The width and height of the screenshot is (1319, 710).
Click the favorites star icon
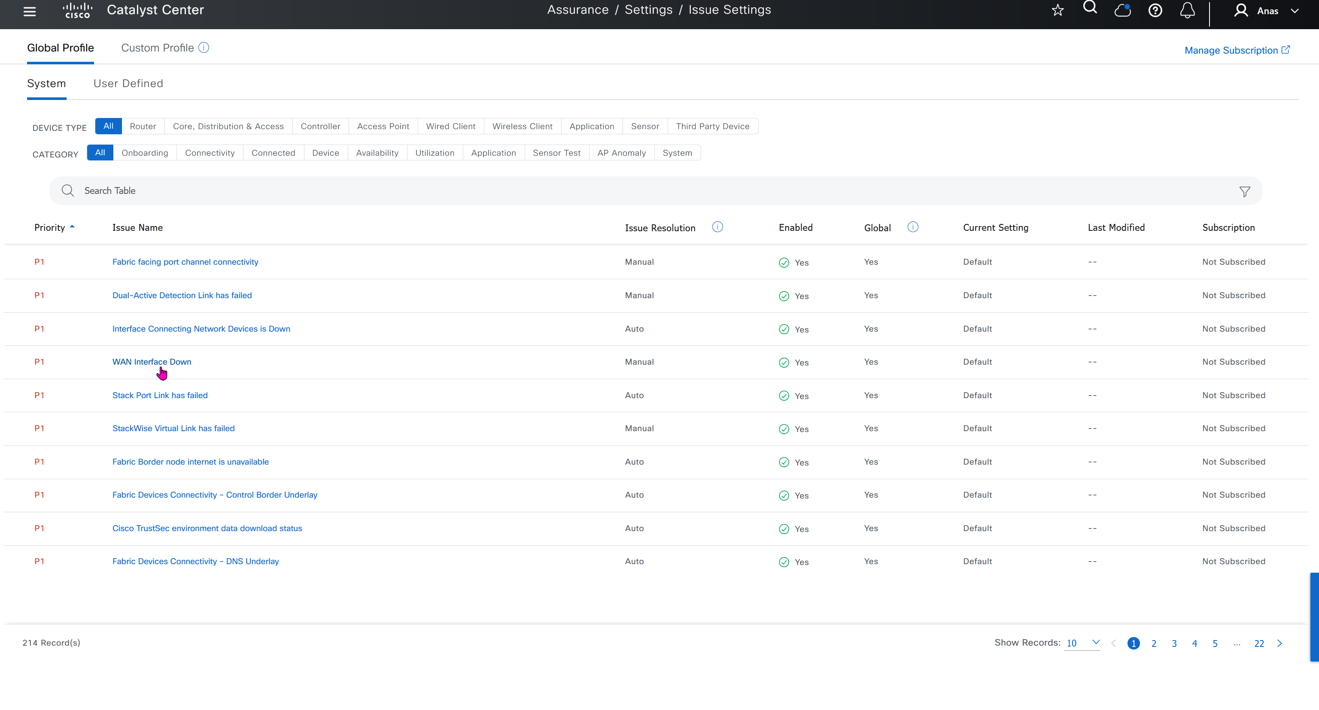click(1058, 10)
